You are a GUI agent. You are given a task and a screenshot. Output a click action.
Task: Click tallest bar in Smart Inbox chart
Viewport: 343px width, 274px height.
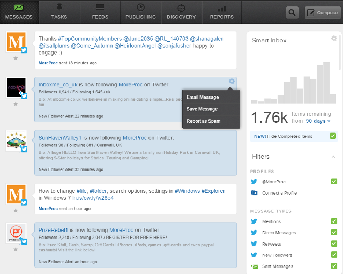pos(326,83)
